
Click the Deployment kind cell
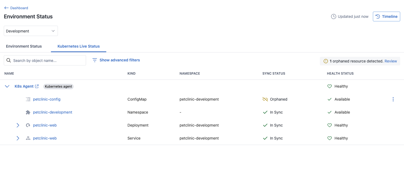(138, 125)
